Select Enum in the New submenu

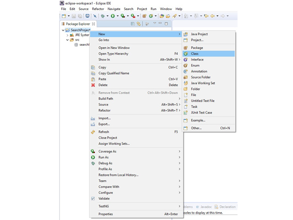(209, 66)
